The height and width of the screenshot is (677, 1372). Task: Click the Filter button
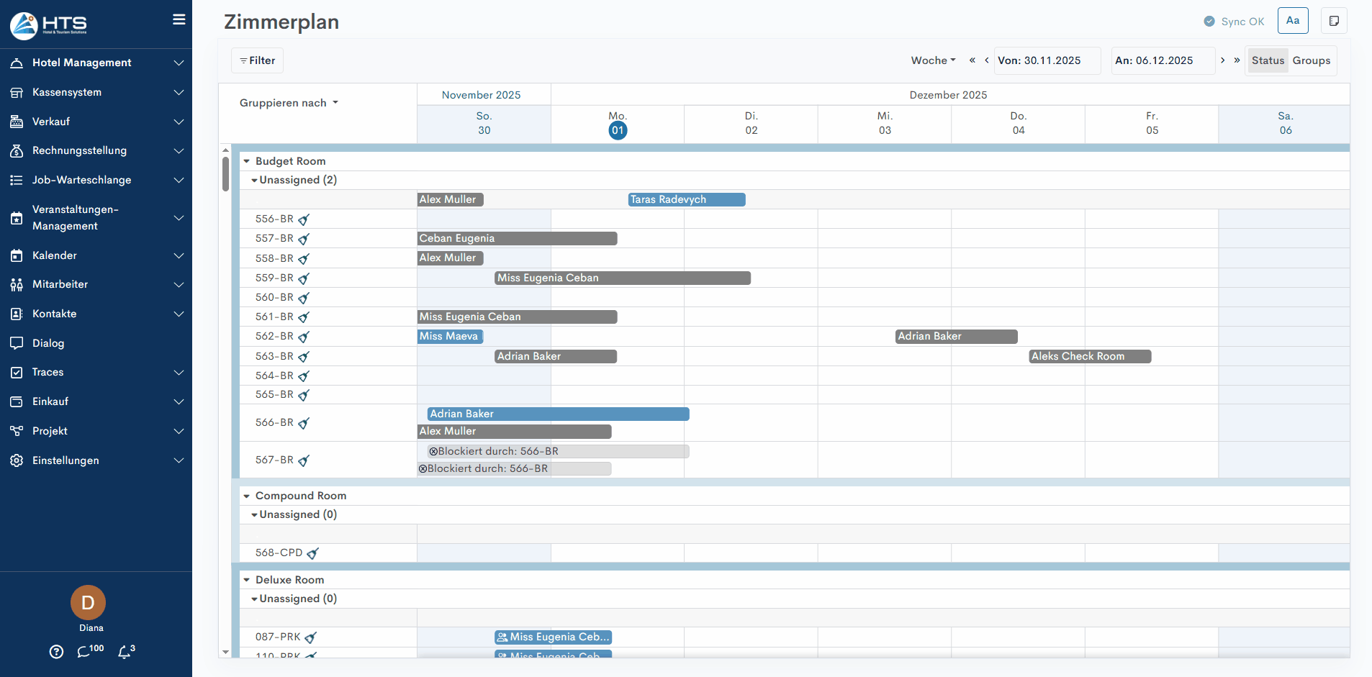(x=257, y=60)
